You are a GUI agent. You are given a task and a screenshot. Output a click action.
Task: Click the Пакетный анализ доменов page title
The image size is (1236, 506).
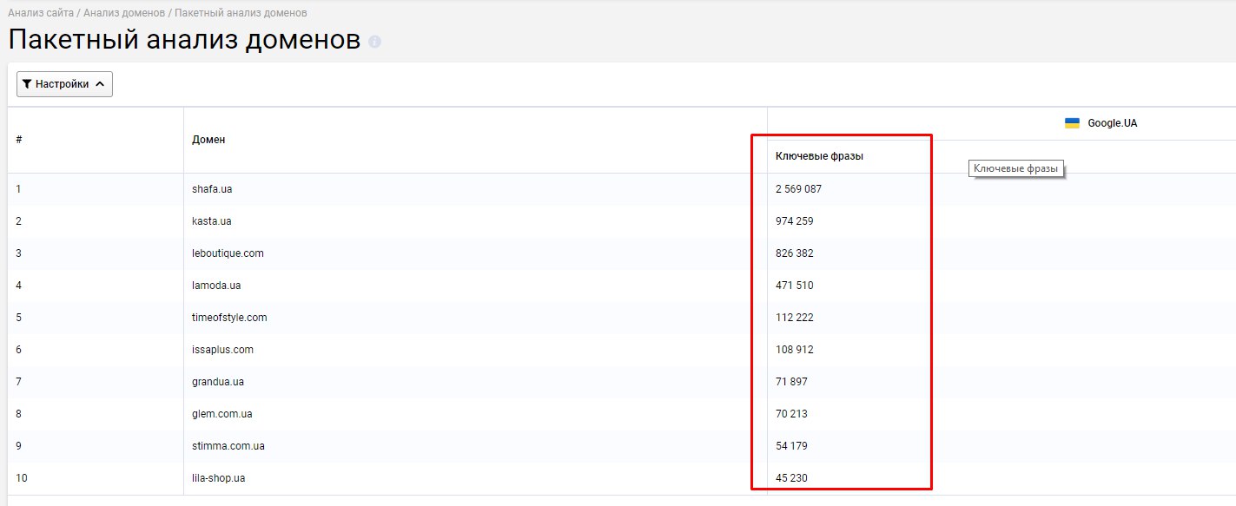184,40
